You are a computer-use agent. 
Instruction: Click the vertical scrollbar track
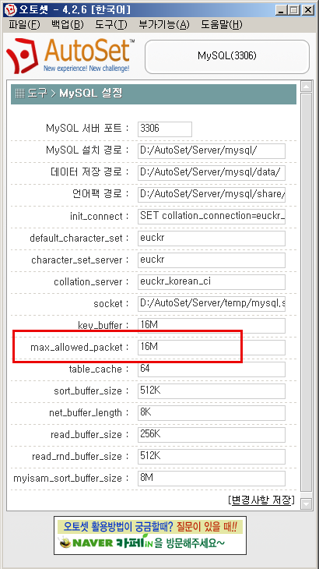307,295
